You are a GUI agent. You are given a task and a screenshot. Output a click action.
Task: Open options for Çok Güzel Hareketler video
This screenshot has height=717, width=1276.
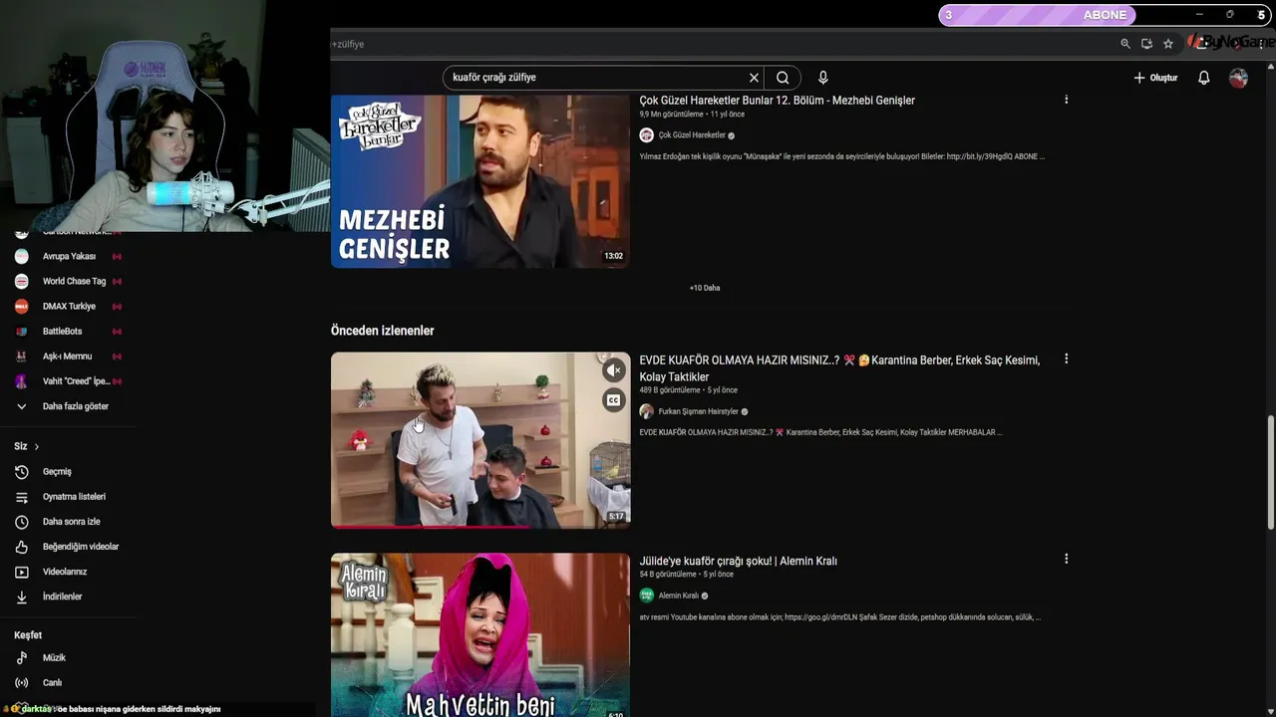tap(1066, 100)
